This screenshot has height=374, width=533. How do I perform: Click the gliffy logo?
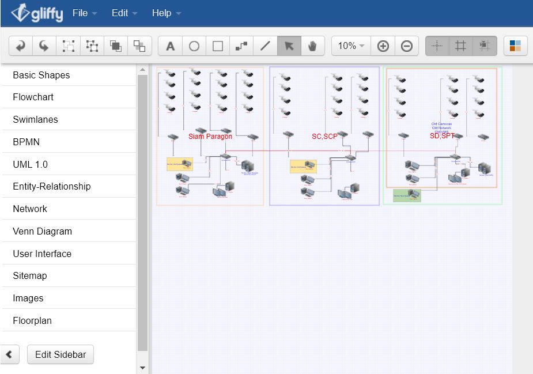[x=37, y=13]
